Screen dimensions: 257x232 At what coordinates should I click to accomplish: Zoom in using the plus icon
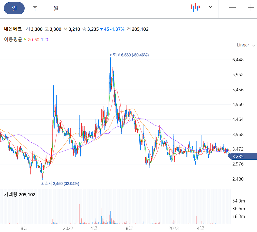tap(251, 8)
